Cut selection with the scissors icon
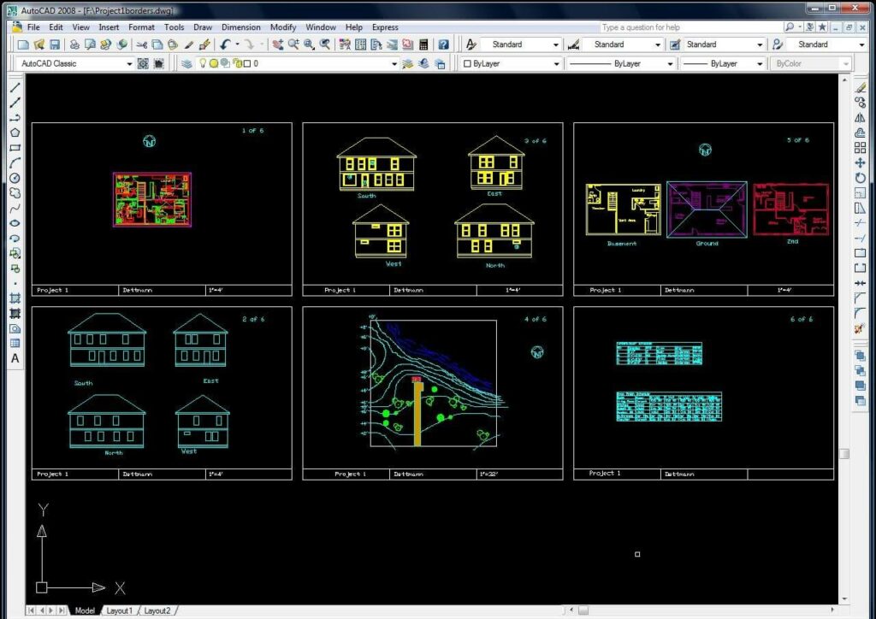The height and width of the screenshot is (619, 876). [142, 44]
